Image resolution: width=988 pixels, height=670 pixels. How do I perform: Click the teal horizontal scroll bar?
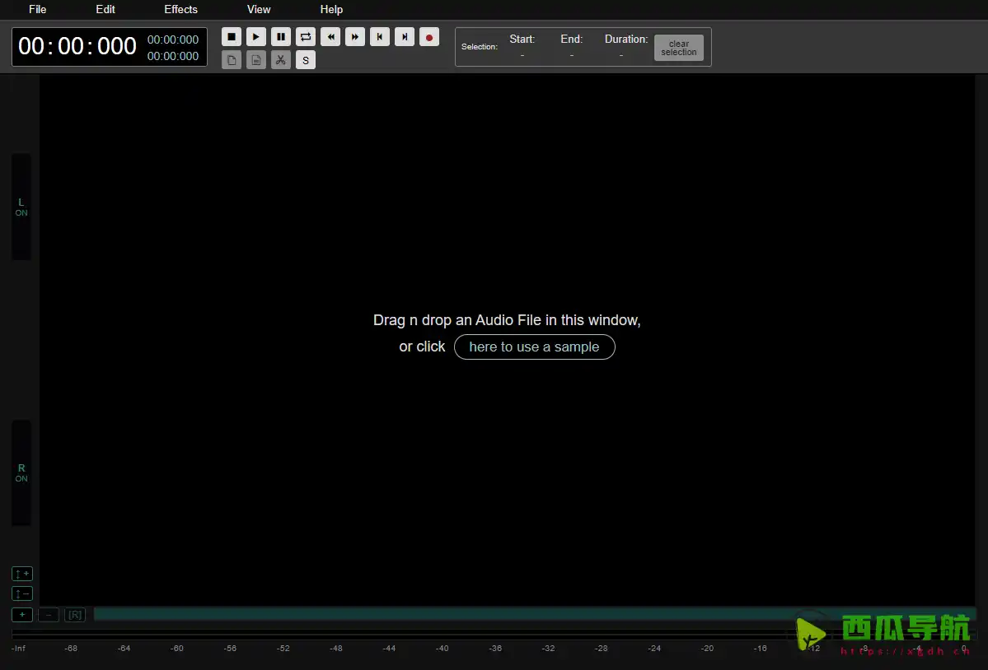coord(445,614)
